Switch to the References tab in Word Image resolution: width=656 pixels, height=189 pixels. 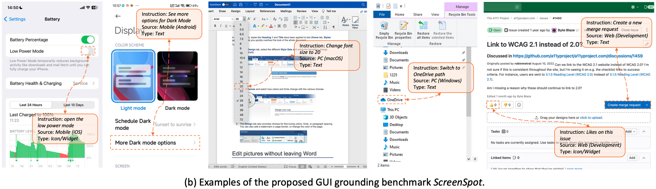click(x=267, y=11)
